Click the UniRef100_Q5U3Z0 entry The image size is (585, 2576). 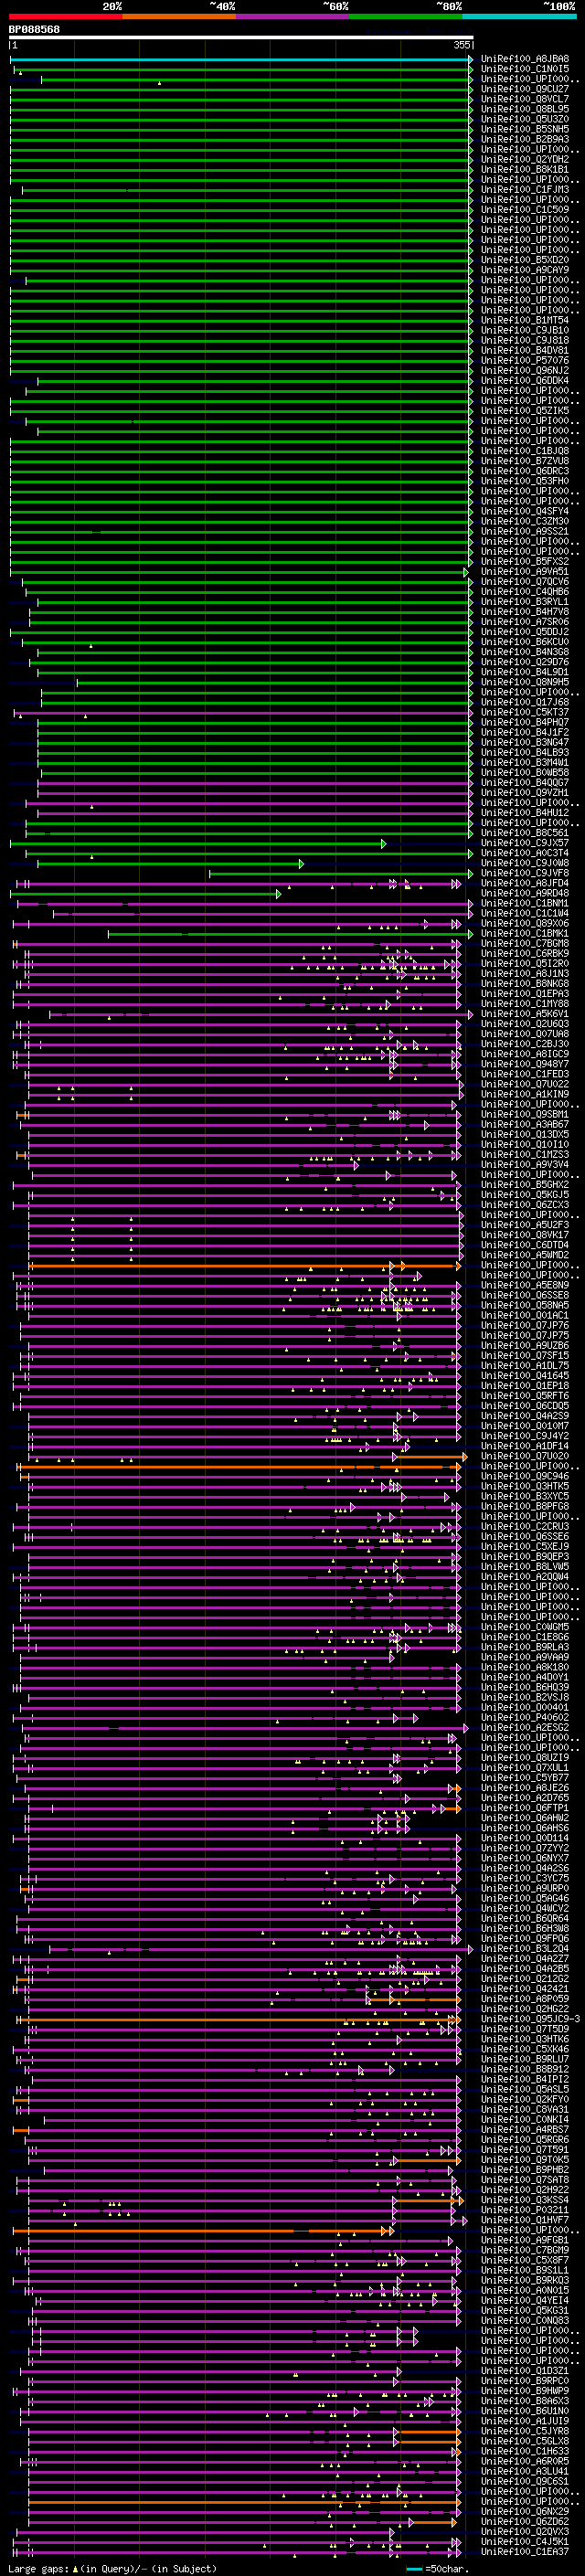click(x=525, y=119)
